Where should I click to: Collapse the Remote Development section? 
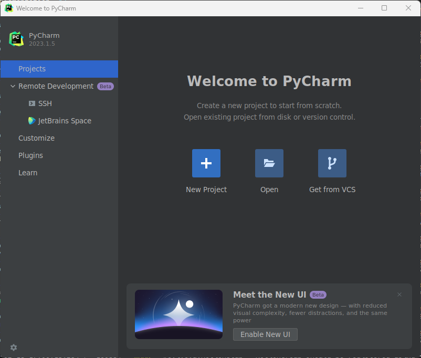[13, 86]
